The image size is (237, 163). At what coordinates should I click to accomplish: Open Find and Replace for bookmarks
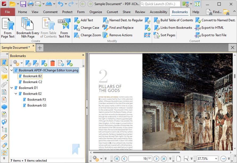pos(118,28)
